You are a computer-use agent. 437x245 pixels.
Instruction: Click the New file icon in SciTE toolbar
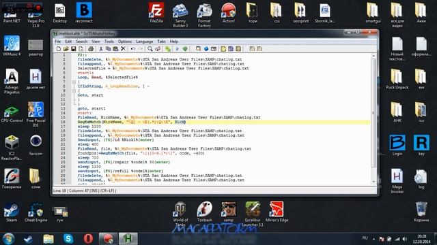pos(59,49)
